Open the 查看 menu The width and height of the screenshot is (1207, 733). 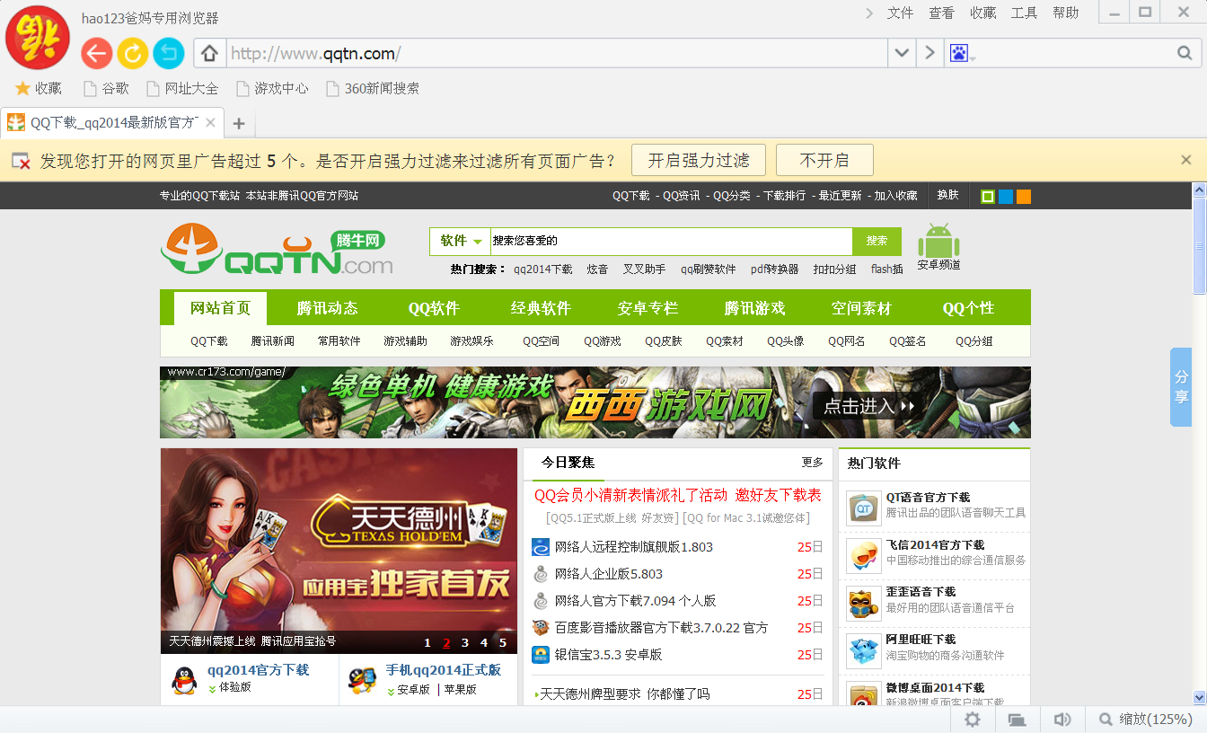point(941,13)
